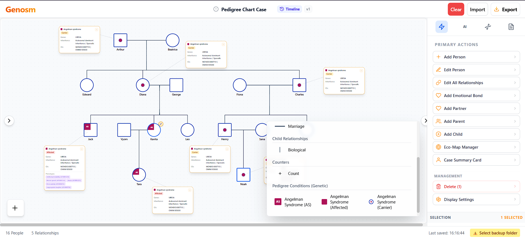Expand the left side panel arrow
The image size is (525, 238).
click(9, 121)
